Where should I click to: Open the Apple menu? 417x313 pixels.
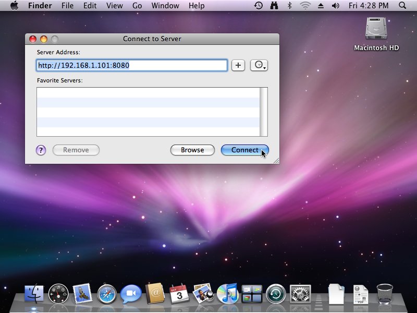click(14, 6)
